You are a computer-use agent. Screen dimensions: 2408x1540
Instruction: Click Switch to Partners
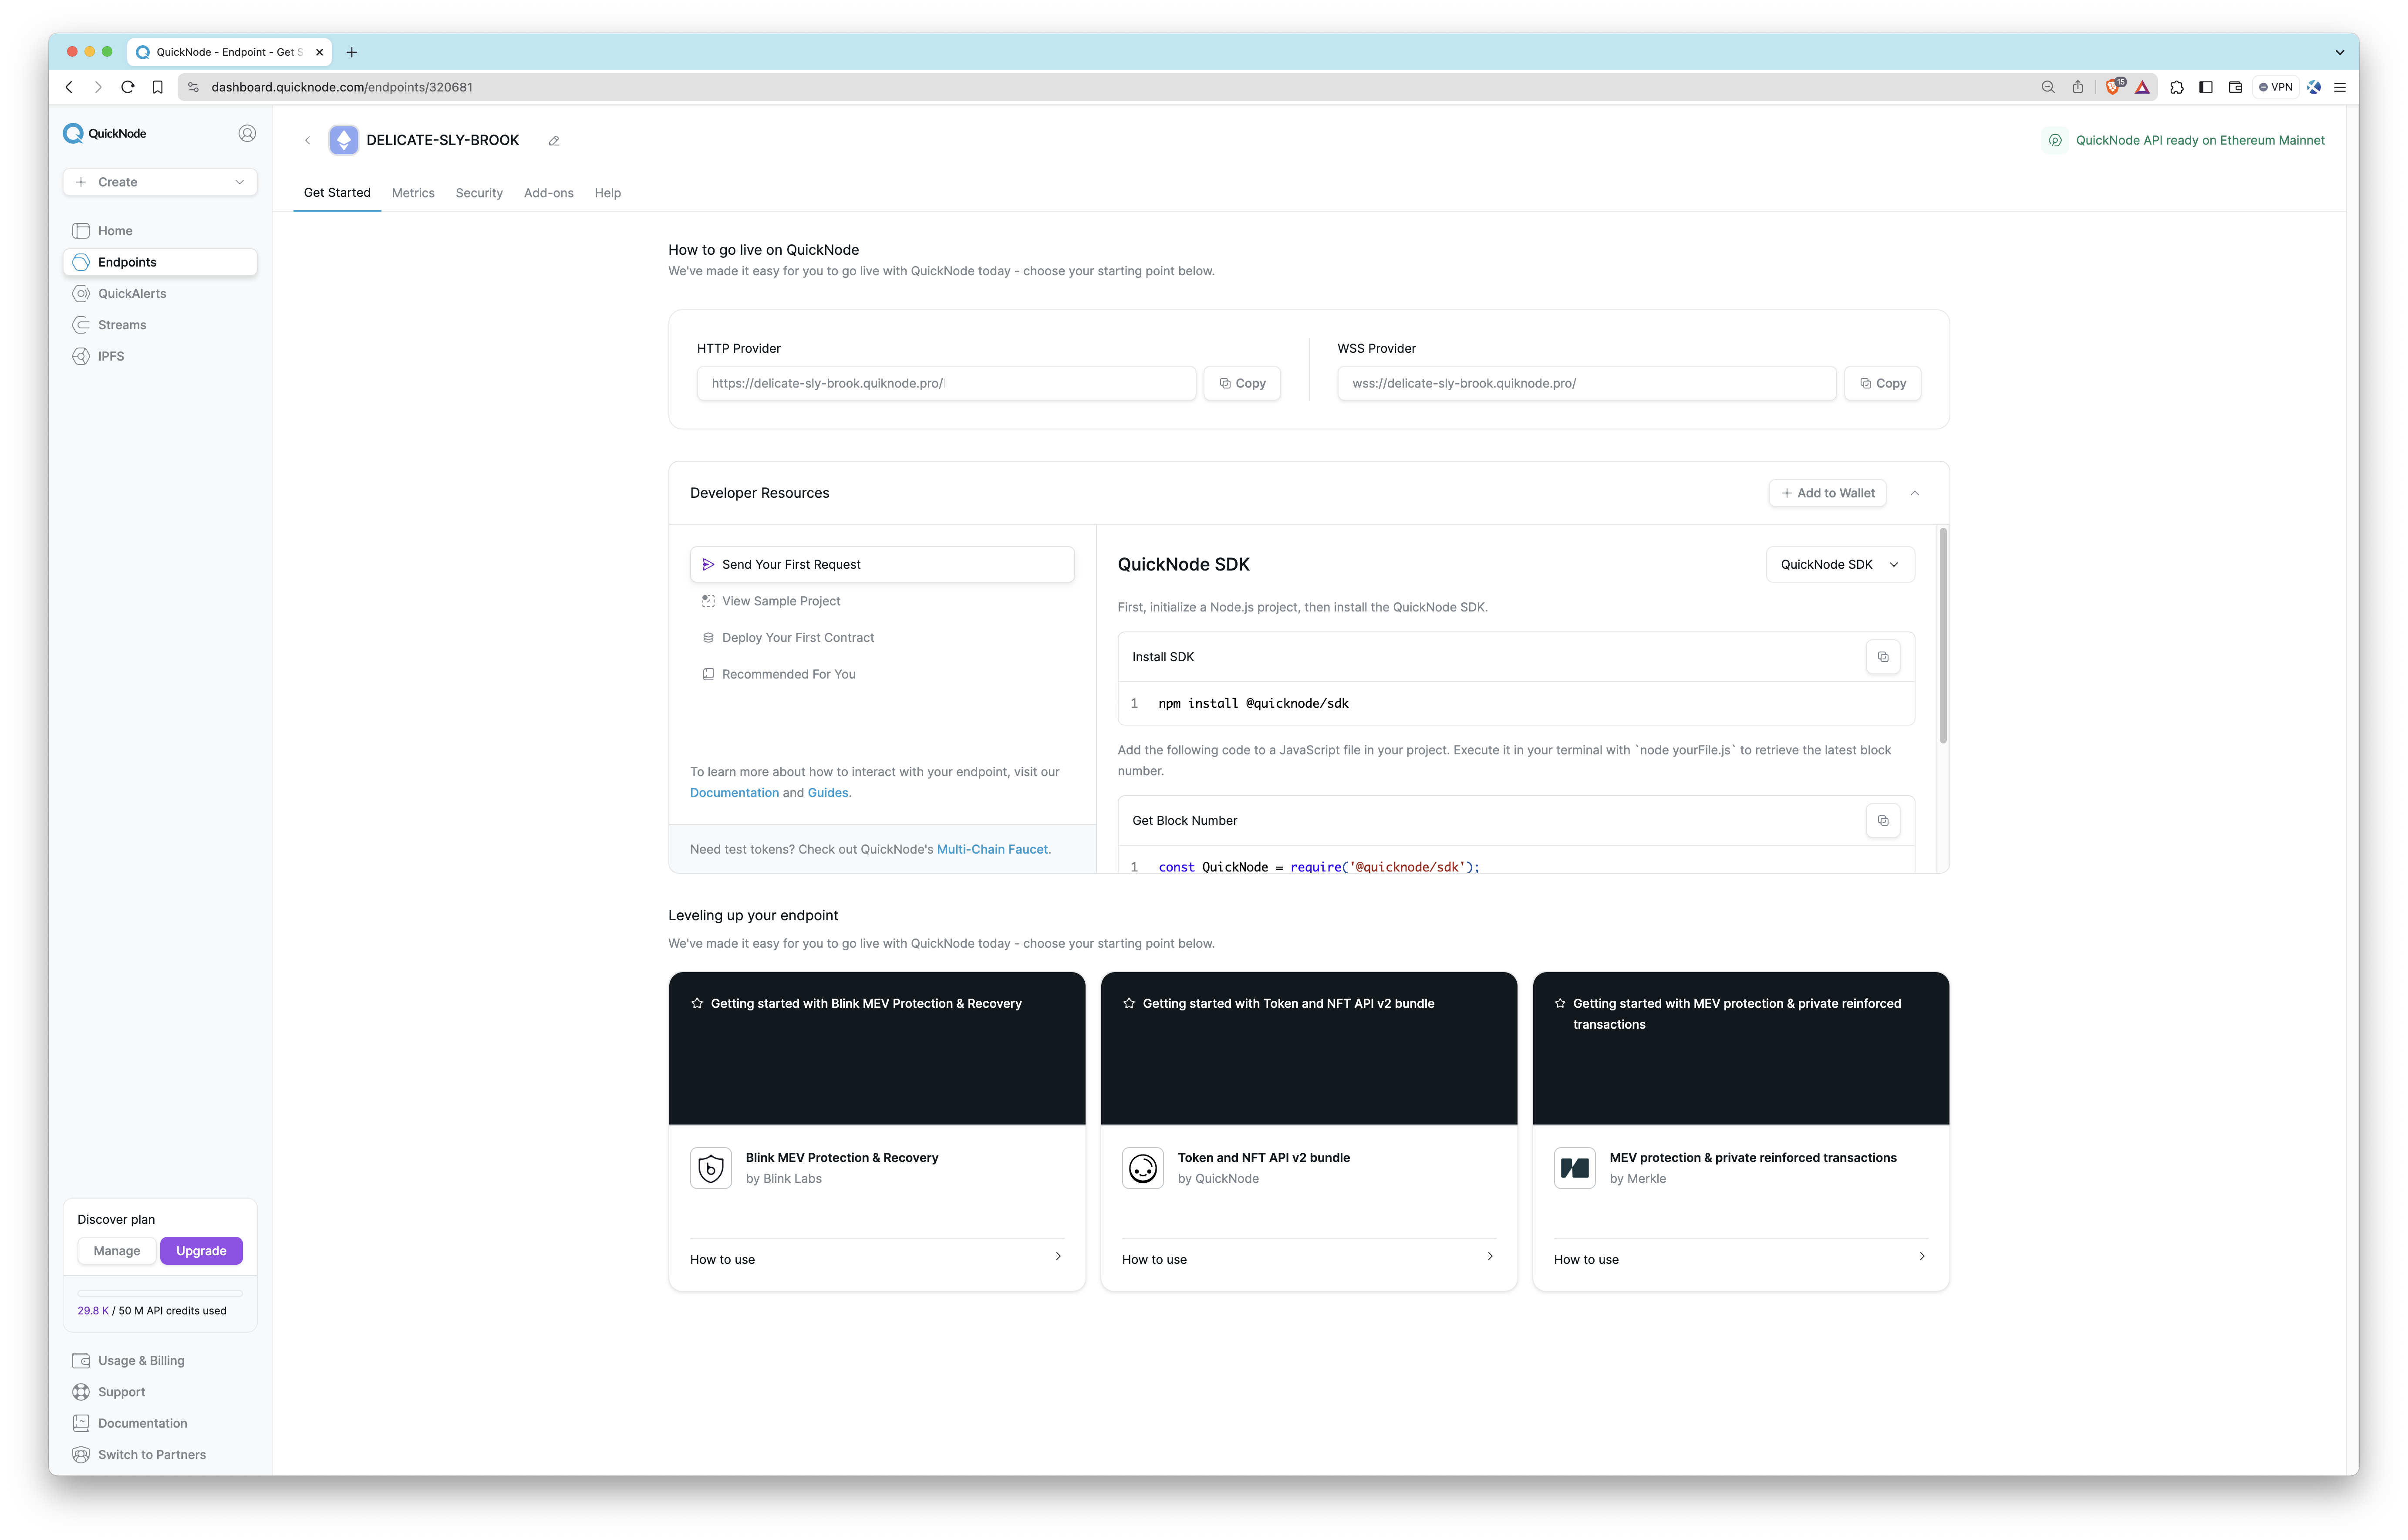pos(160,1455)
